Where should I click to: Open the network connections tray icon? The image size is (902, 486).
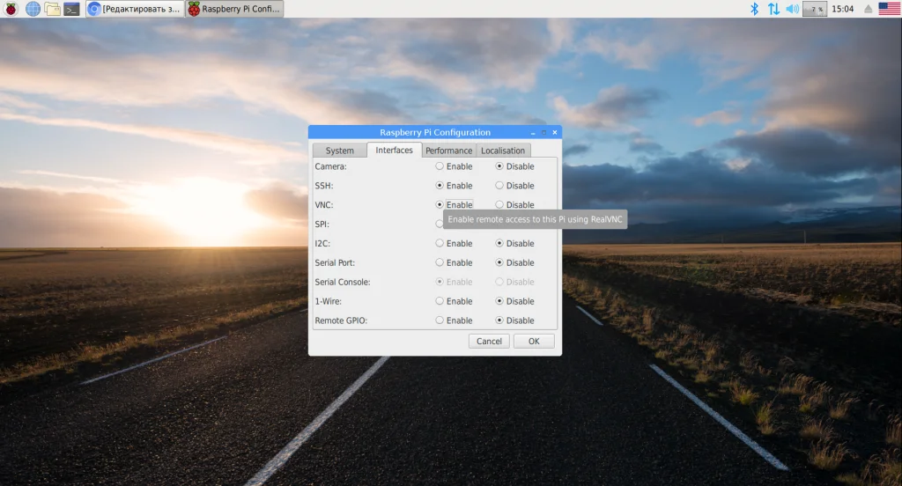tap(773, 9)
